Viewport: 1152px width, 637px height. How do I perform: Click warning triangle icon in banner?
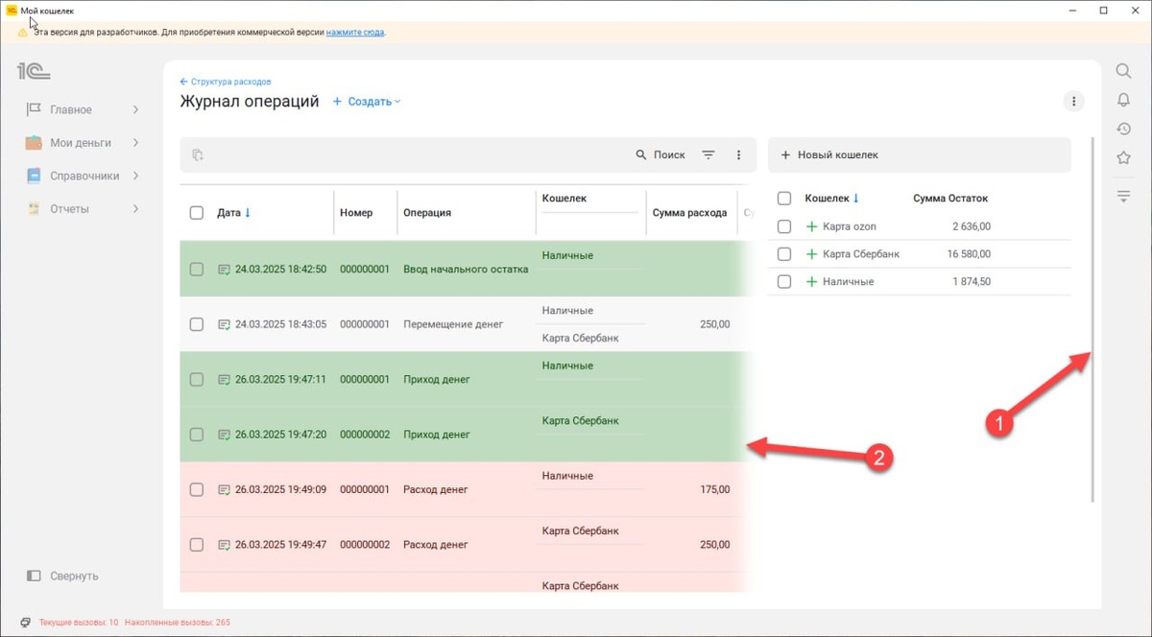click(22, 32)
